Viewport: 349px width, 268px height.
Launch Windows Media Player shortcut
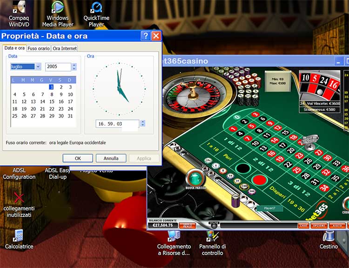tap(58, 14)
